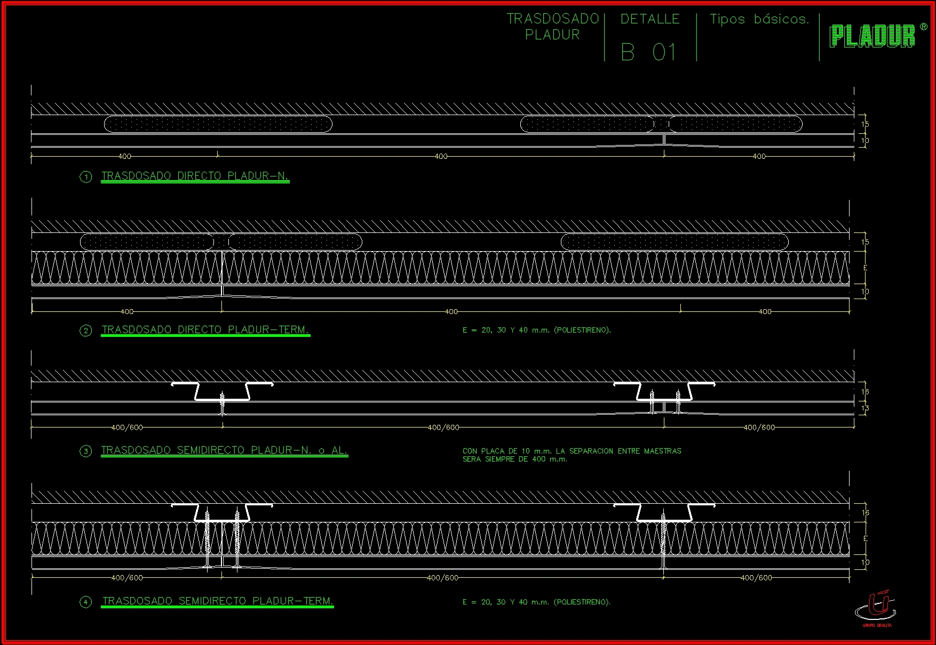Open the underlined title 'Trasdosado Directo Pladur-Term.'

(205, 330)
